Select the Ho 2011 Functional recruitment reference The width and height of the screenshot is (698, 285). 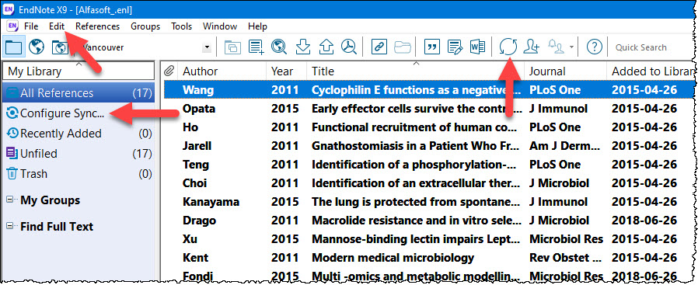point(429,127)
